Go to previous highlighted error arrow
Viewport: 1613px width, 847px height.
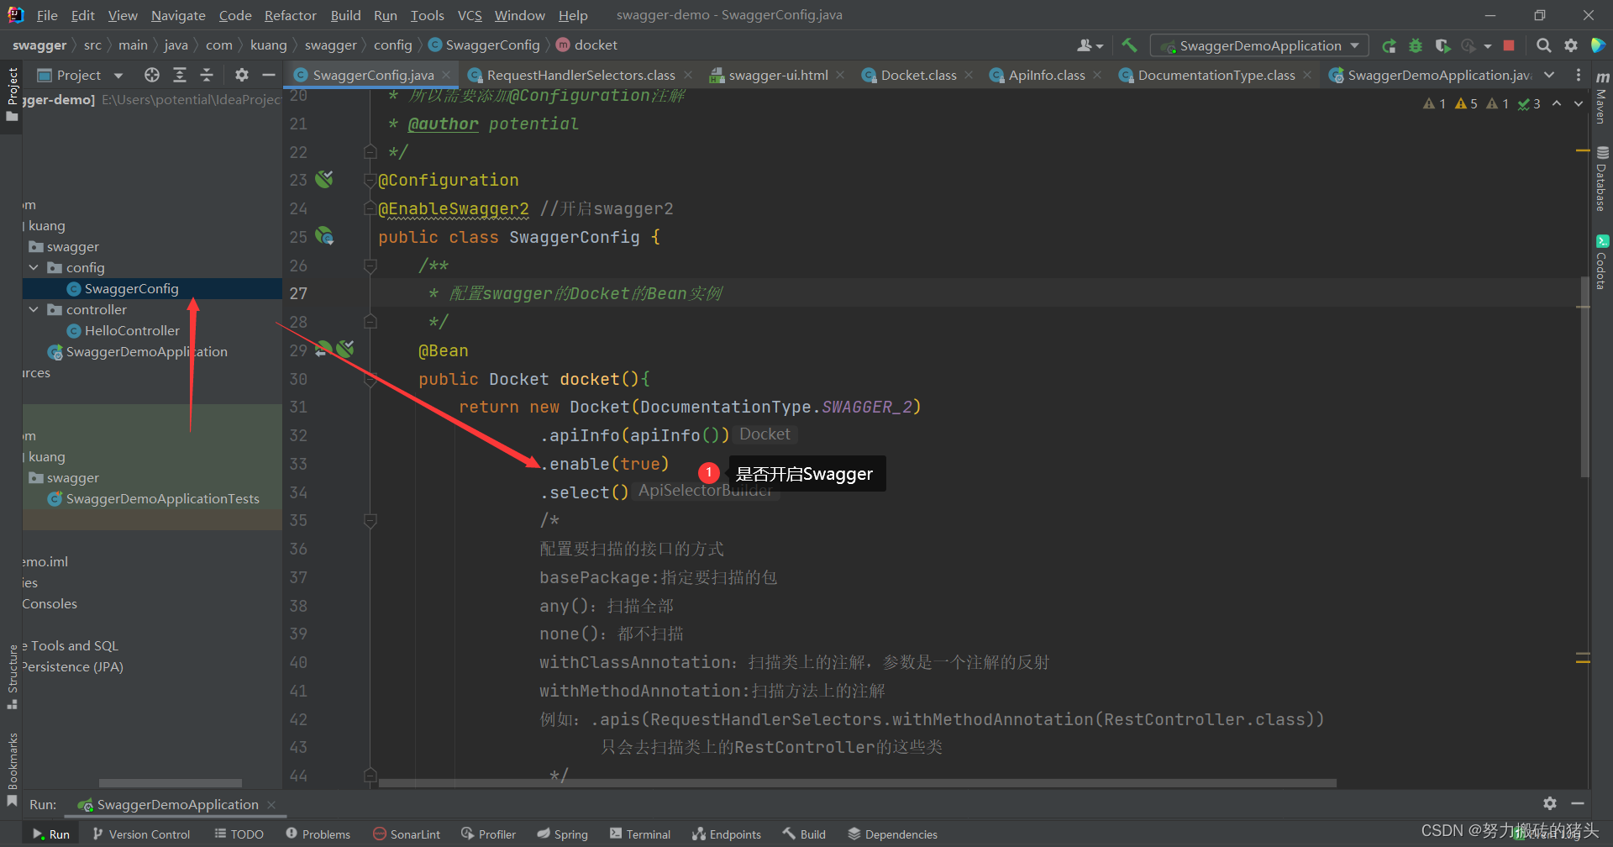(x=1557, y=103)
